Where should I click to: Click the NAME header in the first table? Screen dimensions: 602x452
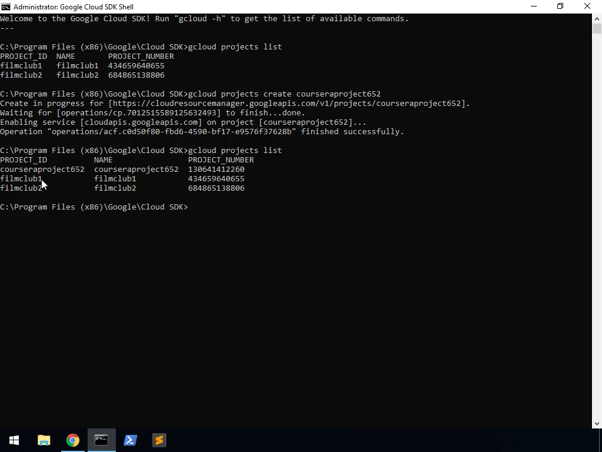click(x=66, y=56)
